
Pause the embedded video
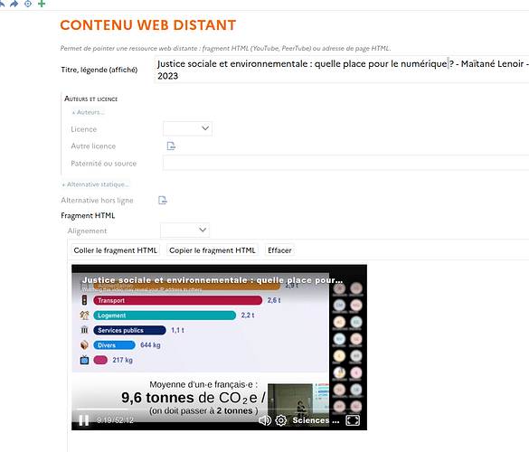coord(84,420)
